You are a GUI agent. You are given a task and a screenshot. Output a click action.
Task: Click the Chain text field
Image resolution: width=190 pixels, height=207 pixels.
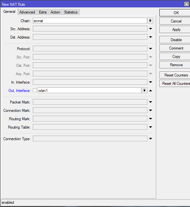pyautogui.click(x=90, y=21)
